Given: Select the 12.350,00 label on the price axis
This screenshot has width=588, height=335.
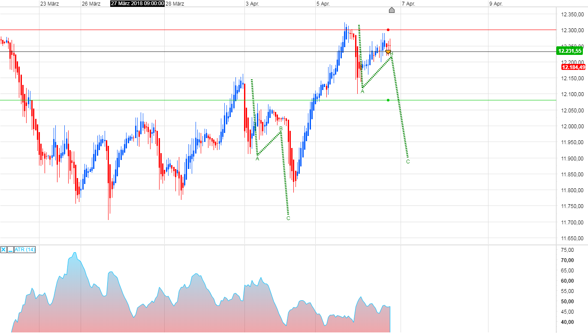Looking at the screenshot, I should tap(572, 14).
